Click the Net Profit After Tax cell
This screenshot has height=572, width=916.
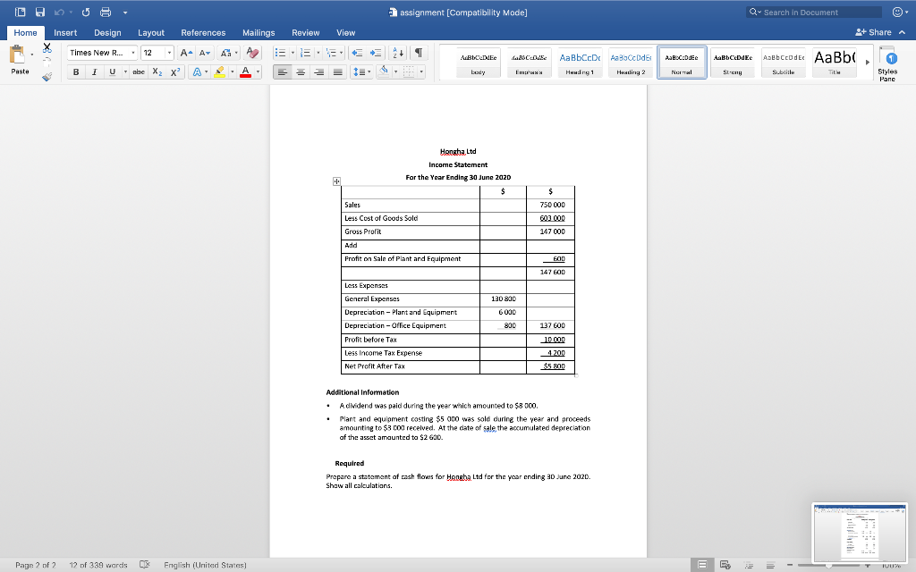(410, 366)
